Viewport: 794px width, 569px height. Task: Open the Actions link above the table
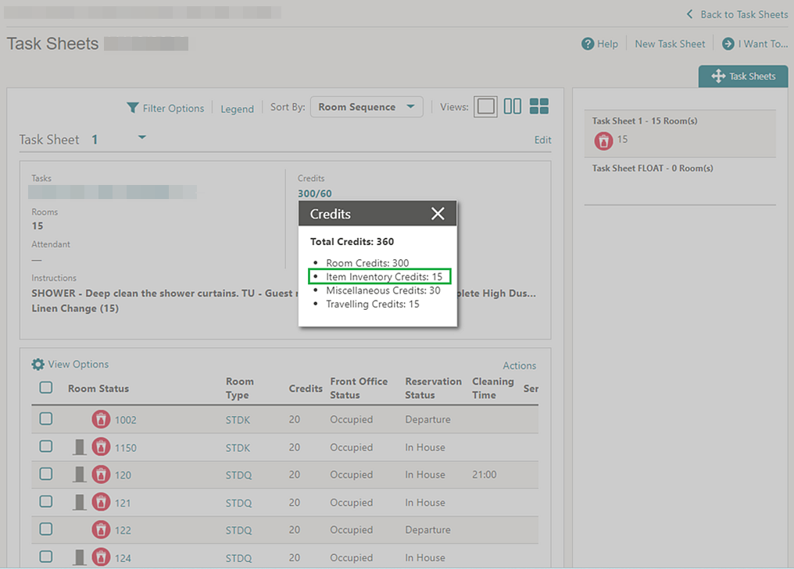click(519, 366)
